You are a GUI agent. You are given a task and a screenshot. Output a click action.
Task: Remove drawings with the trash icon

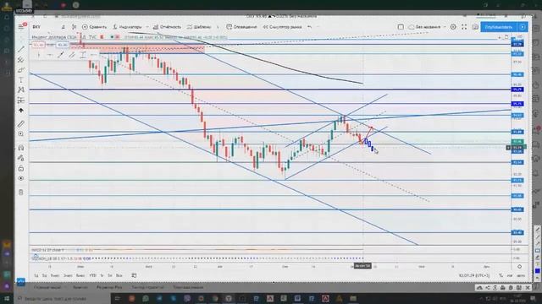(x=21, y=192)
